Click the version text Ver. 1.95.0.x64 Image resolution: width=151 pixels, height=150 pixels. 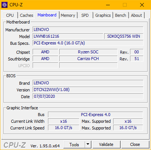point(45,146)
